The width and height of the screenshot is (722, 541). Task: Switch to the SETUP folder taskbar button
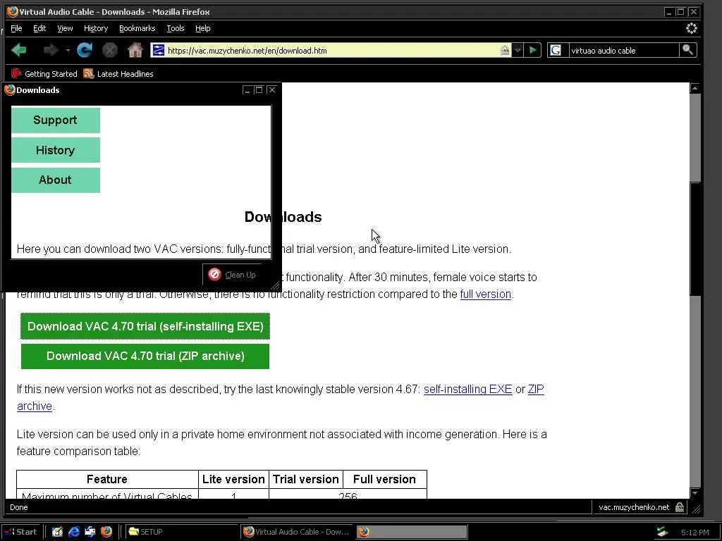(181, 532)
